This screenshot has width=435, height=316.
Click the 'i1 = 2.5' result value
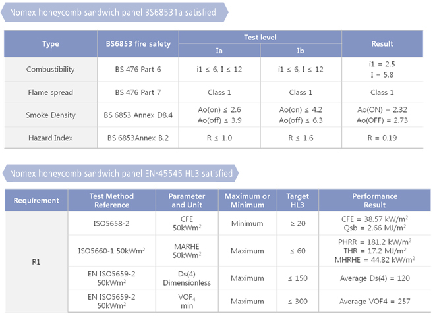[x=382, y=64]
